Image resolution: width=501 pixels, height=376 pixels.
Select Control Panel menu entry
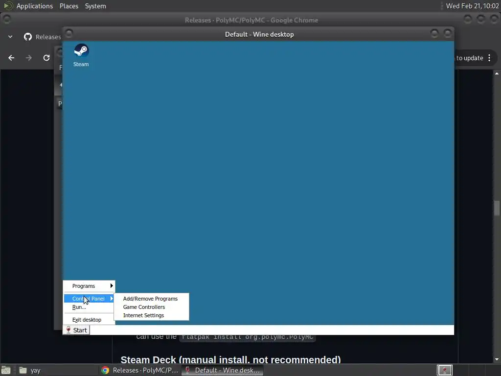(89, 299)
